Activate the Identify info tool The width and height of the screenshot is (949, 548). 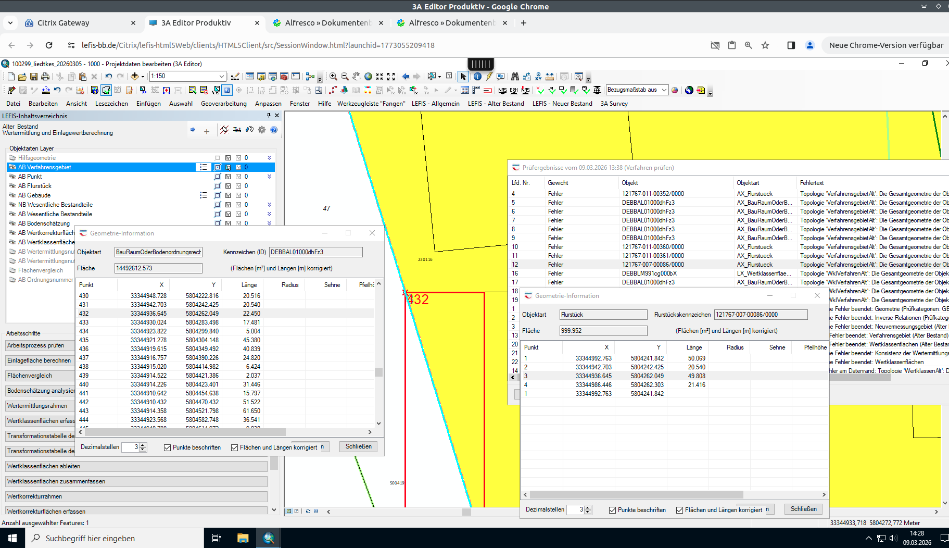point(477,77)
